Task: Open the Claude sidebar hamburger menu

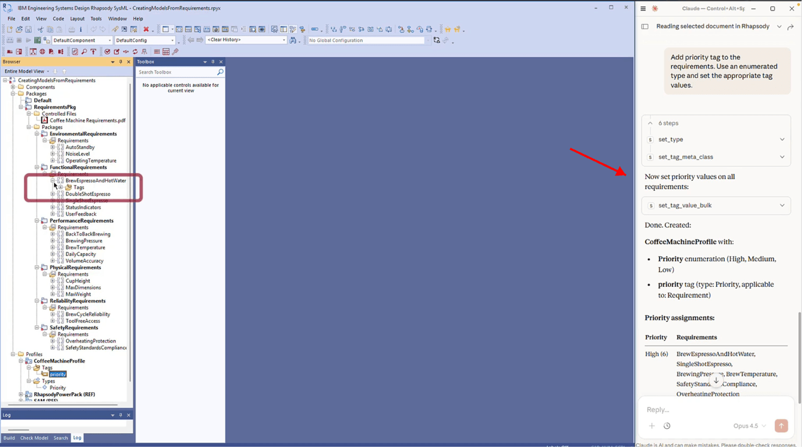Action: point(643,9)
